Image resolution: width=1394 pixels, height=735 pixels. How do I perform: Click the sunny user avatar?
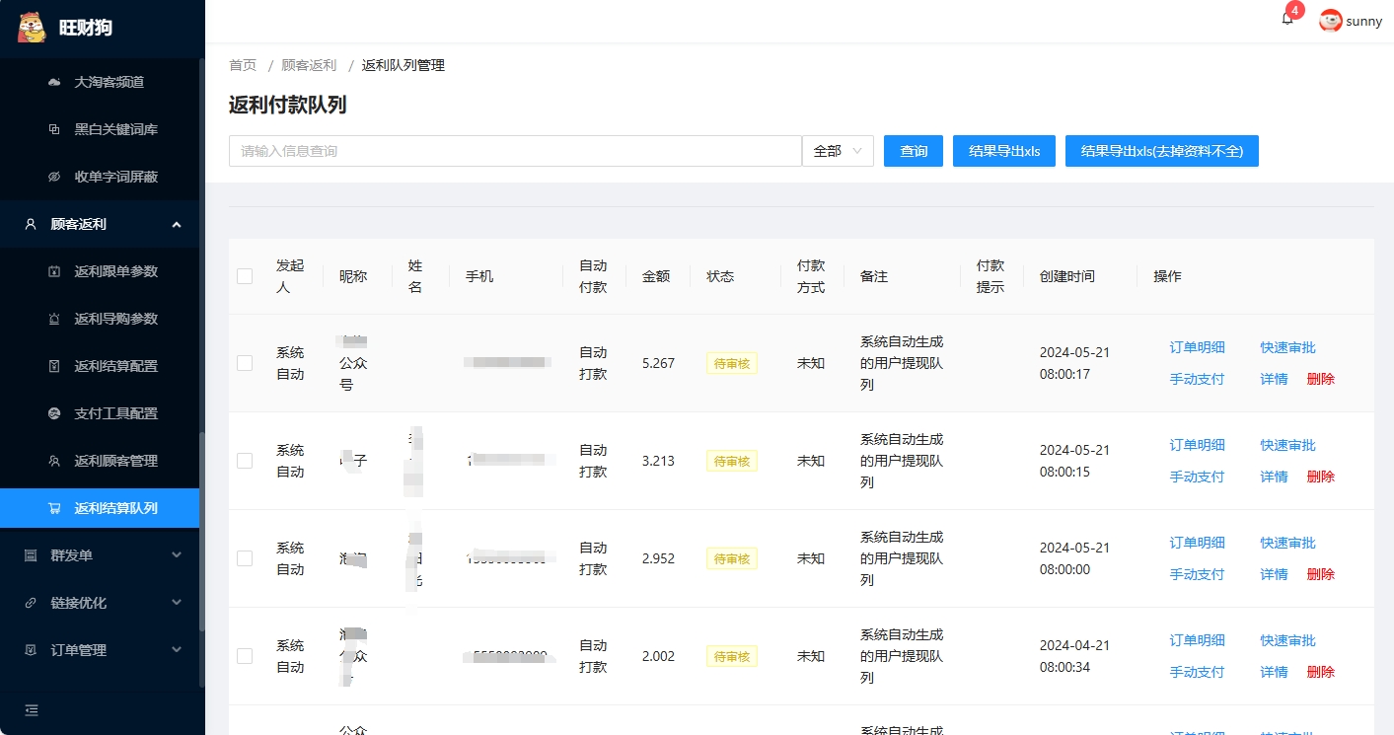point(1331,21)
